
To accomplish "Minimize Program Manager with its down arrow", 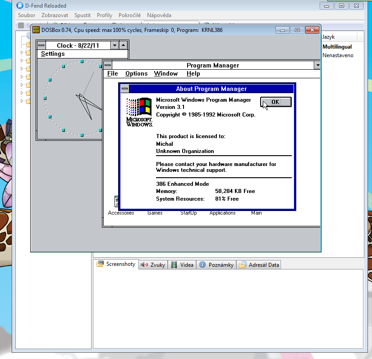I will click(317, 65).
